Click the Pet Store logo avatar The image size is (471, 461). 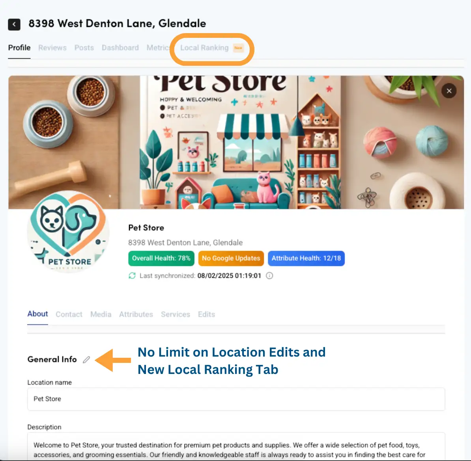coord(68,232)
